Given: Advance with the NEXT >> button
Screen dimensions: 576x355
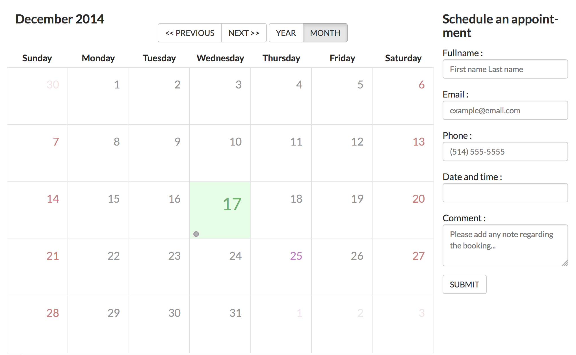Looking at the screenshot, I should [x=244, y=33].
